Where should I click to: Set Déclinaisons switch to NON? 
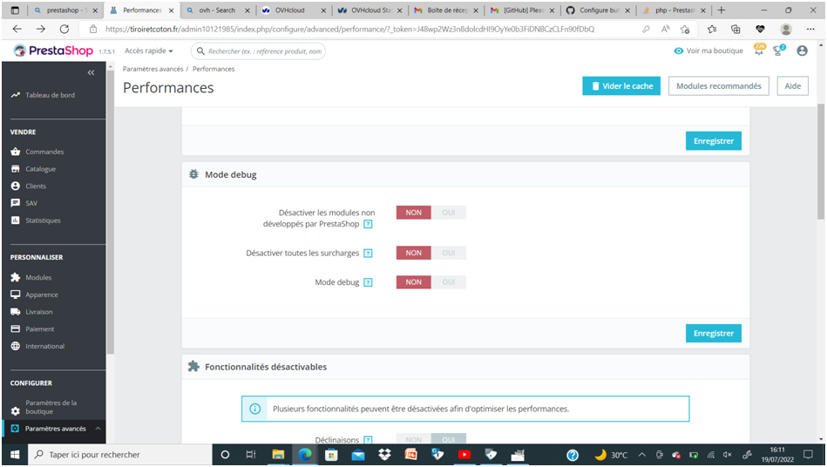pyautogui.click(x=413, y=438)
